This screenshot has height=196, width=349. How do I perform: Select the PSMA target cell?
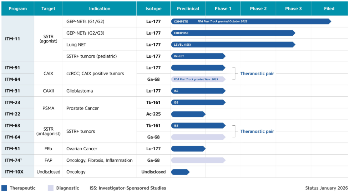click(48, 108)
